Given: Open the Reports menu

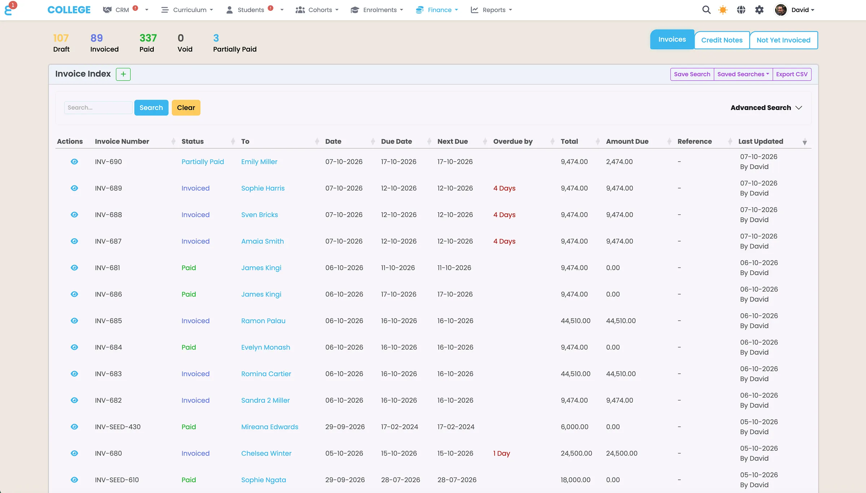Looking at the screenshot, I should [x=491, y=10].
